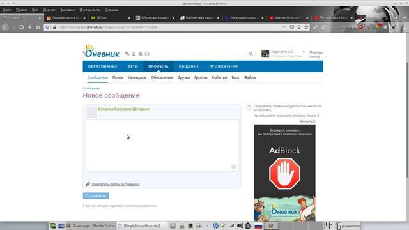Viewport: 409px width, 230px height.
Task: Bookmark this page with the star icon
Action: pos(306,27)
